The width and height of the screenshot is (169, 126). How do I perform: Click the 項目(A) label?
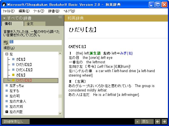pyautogui.click(x=9, y=48)
